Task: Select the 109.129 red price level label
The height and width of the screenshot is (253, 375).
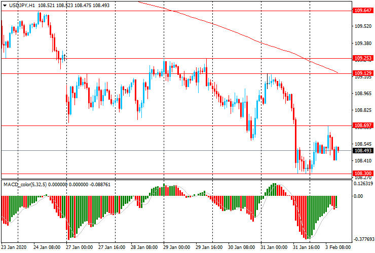Action: (x=363, y=73)
